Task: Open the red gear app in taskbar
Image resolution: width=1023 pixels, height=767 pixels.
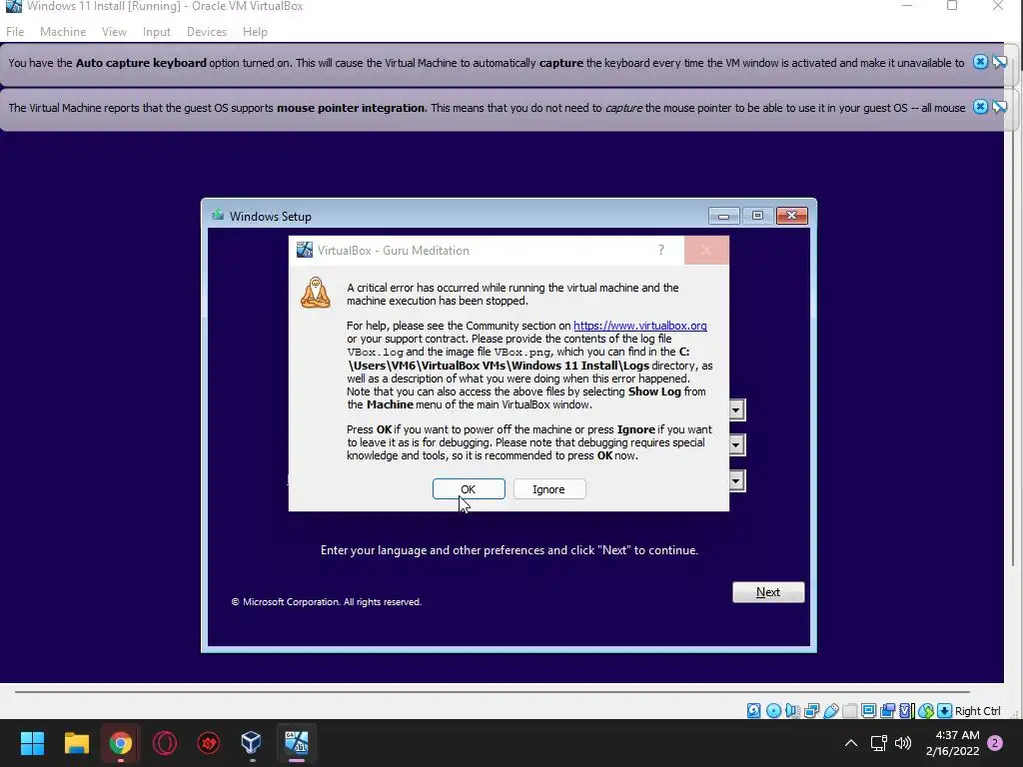Action: click(209, 743)
